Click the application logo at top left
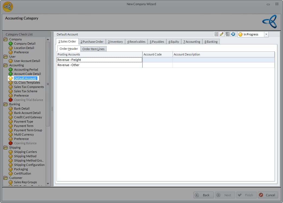This screenshot has height=203, width=283. click(8, 6)
